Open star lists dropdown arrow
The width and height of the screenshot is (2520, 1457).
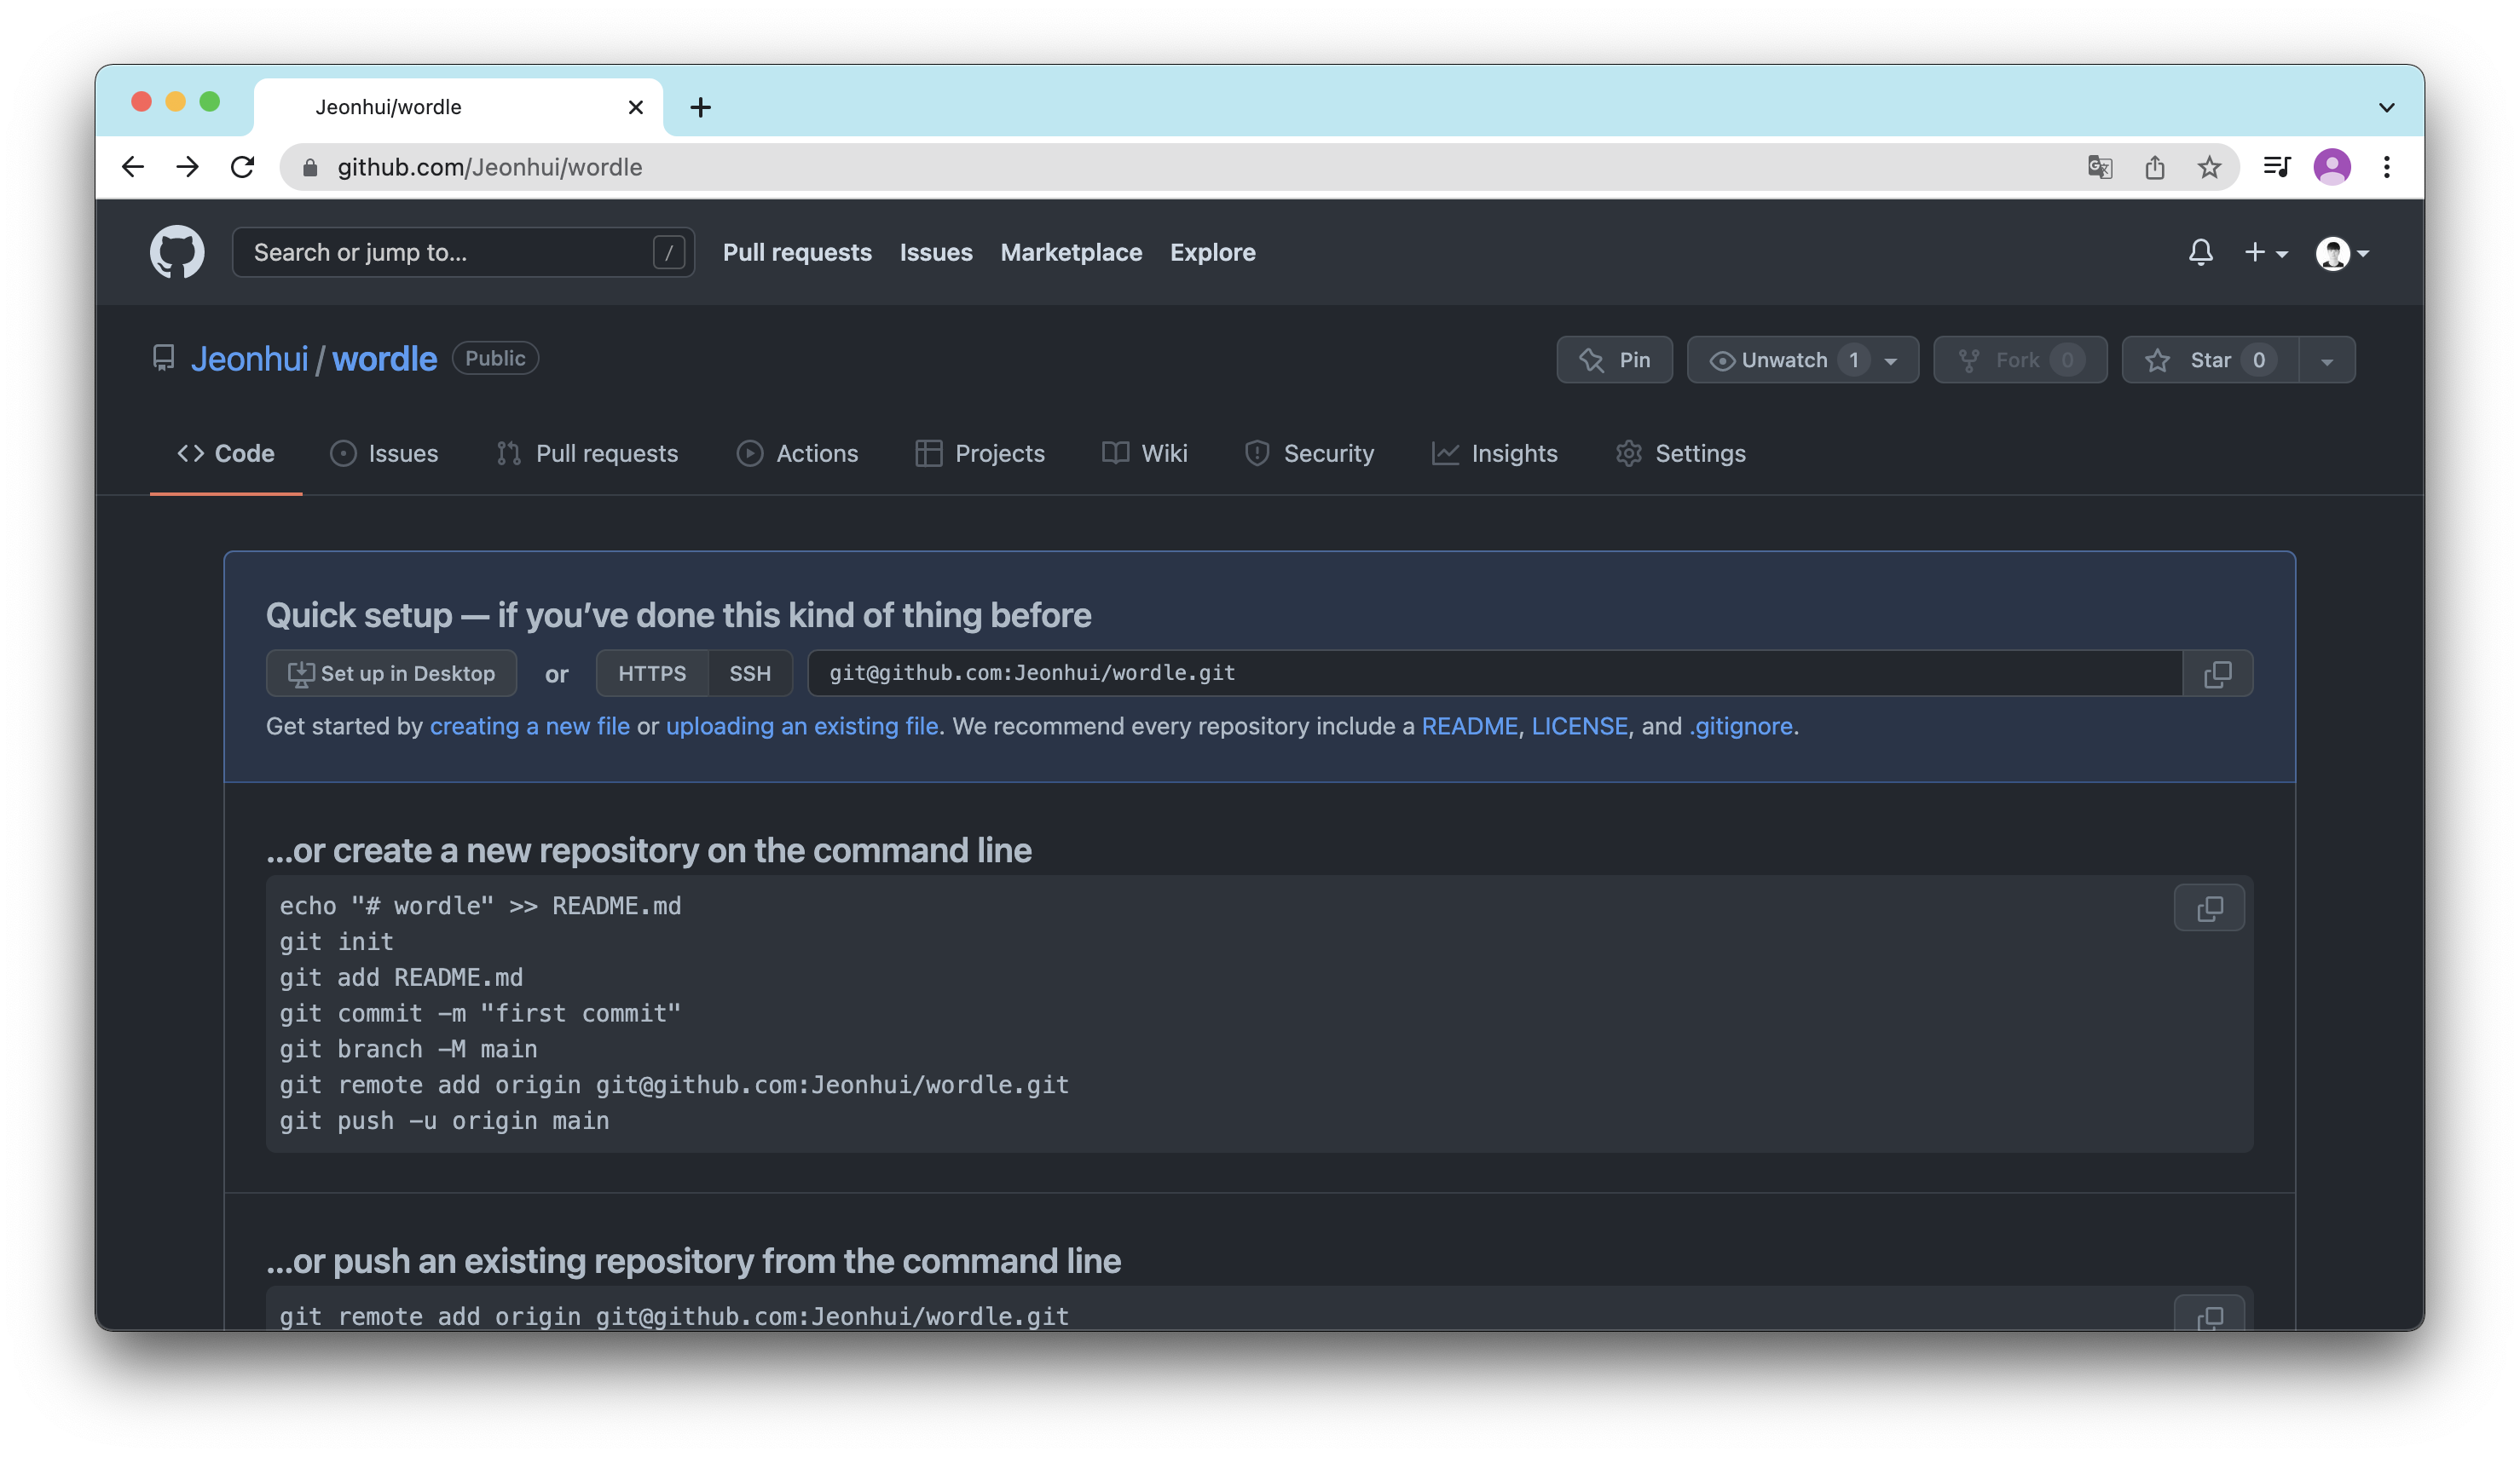click(2327, 360)
